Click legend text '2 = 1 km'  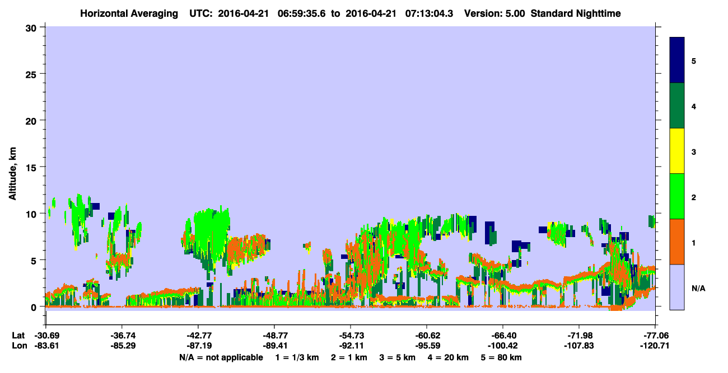pyautogui.click(x=349, y=357)
